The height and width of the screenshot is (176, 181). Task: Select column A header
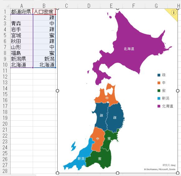(x=21, y=6)
